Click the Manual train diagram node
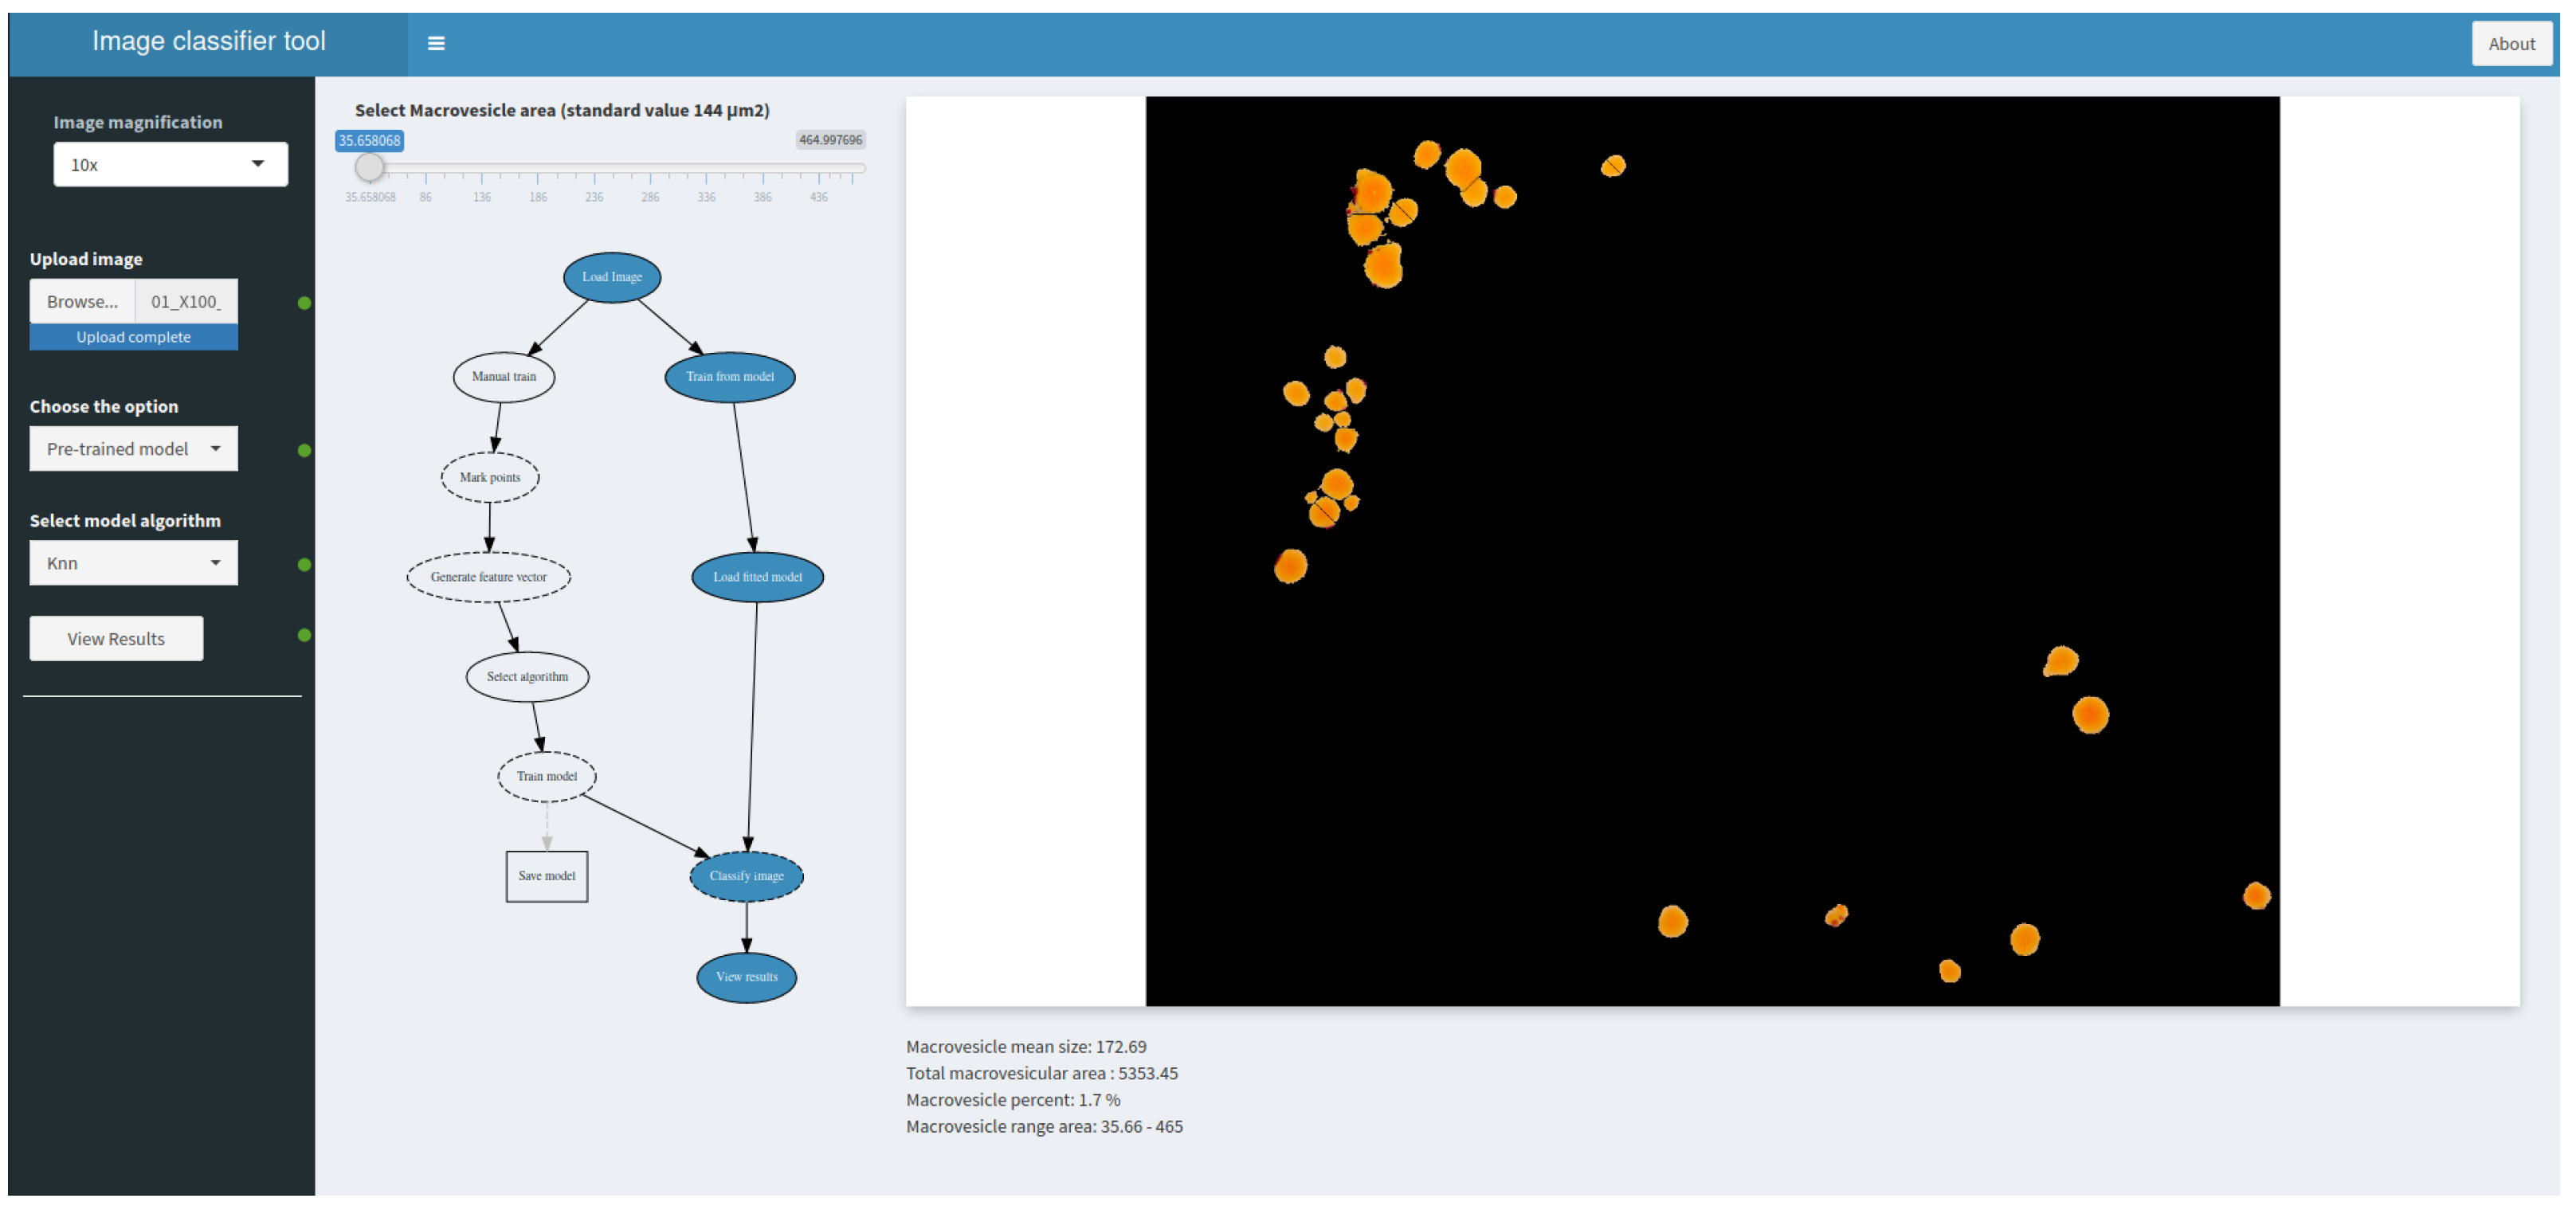Viewport: 2576px width, 1210px height. point(504,377)
